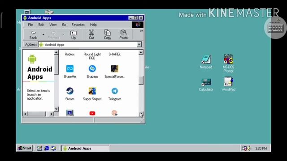287x161 pixels.
Task: Close the Android Apps window
Action: point(141,18)
